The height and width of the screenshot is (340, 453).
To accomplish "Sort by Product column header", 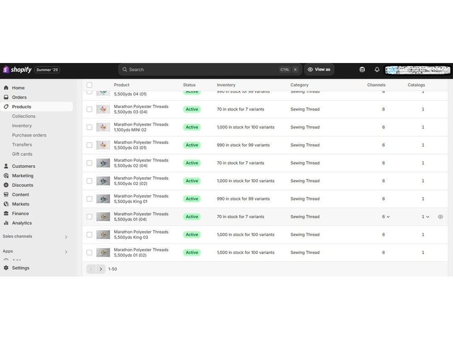I will pos(121,85).
